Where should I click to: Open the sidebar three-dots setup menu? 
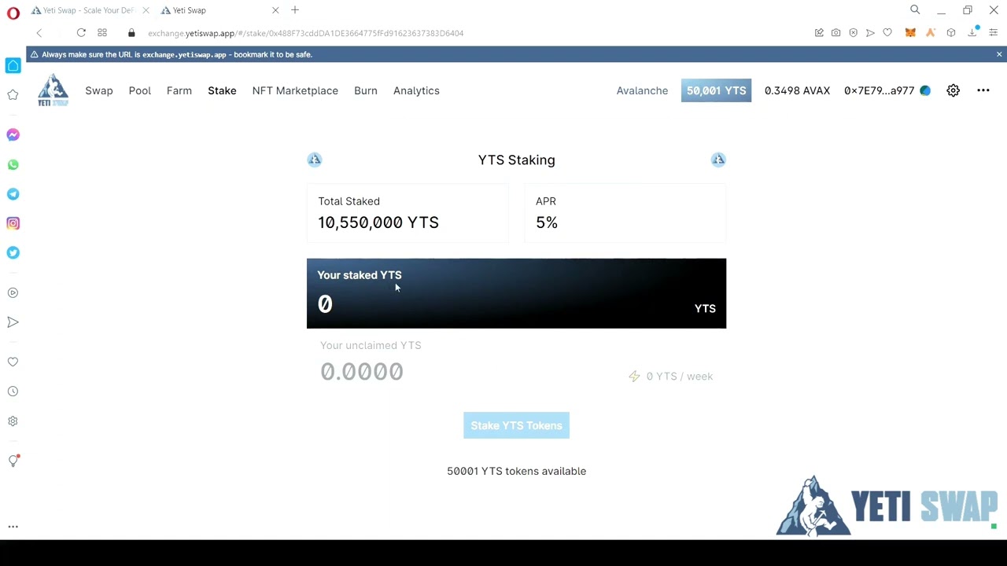13,527
